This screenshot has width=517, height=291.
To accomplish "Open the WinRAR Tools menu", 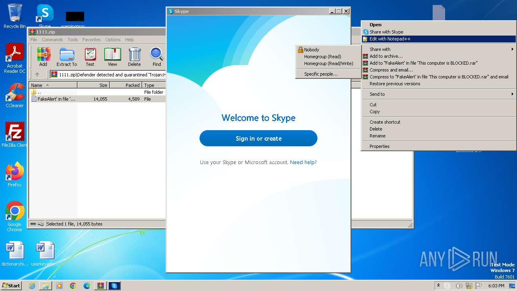I will (73, 40).
